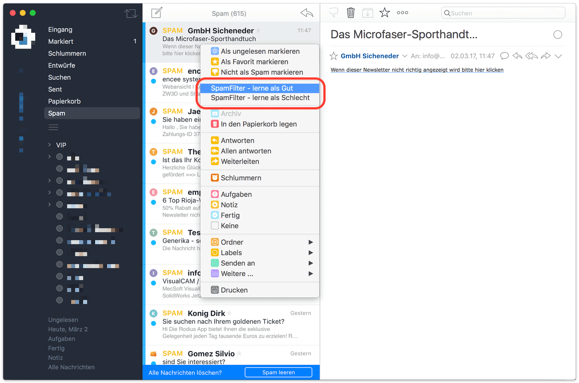This screenshot has width=579, height=383.
Task: Choose Allen antworten in context menu
Action: pyautogui.click(x=260, y=151)
